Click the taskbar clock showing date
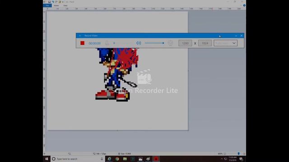 coord(233,159)
